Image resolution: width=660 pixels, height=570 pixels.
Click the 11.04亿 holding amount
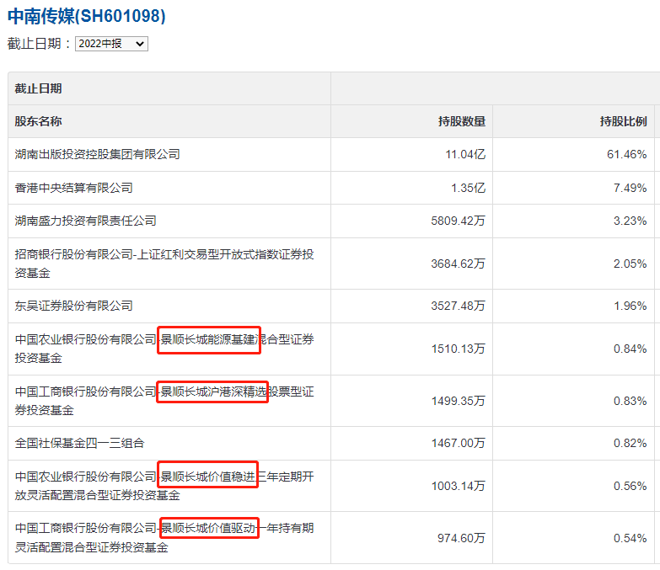(x=465, y=154)
